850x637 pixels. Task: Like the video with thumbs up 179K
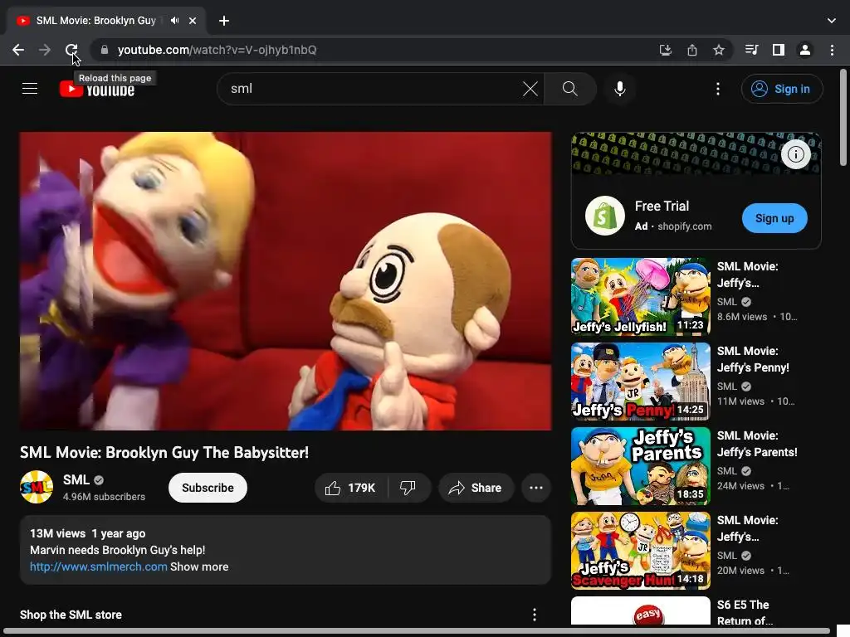point(351,488)
